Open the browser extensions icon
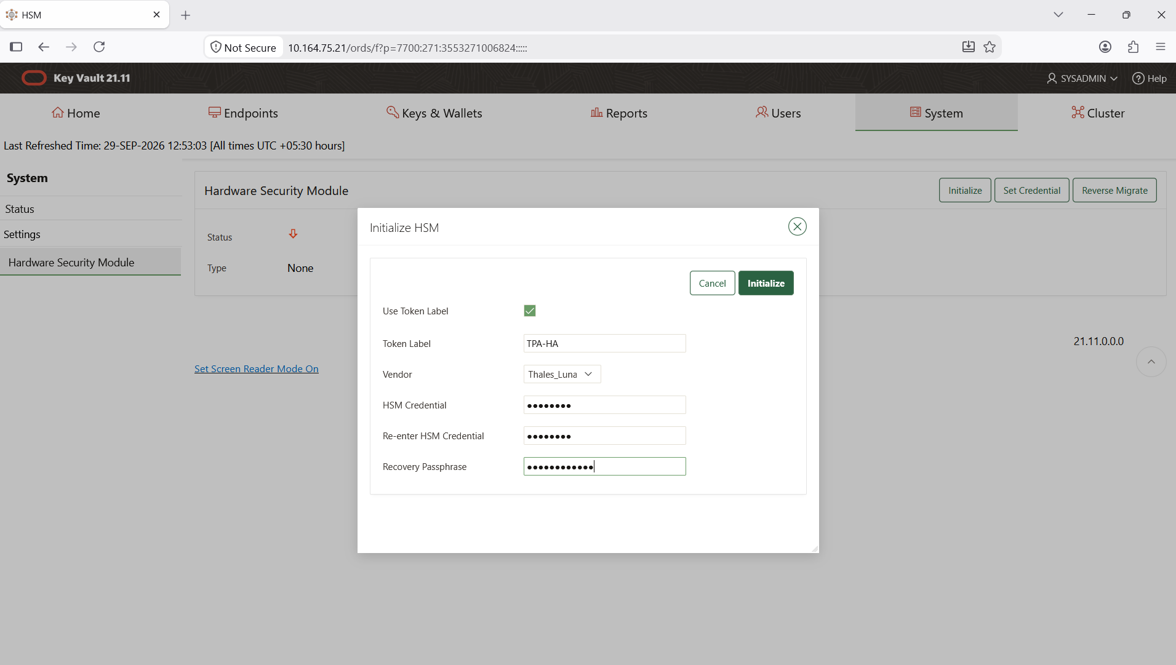Screen dimensions: 1176x665 coord(1133,47)
